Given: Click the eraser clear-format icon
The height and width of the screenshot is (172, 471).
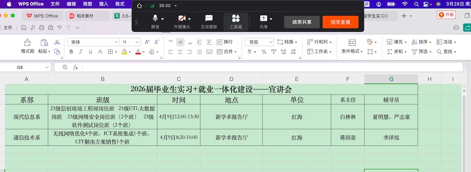Looking at the screenshot, I should (x=152, y=52).
